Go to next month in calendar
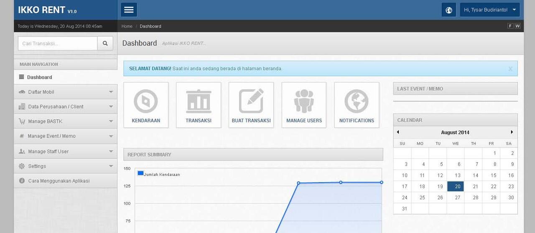The height and width of the screenshot is (233, 535). (x=512, y=132)
